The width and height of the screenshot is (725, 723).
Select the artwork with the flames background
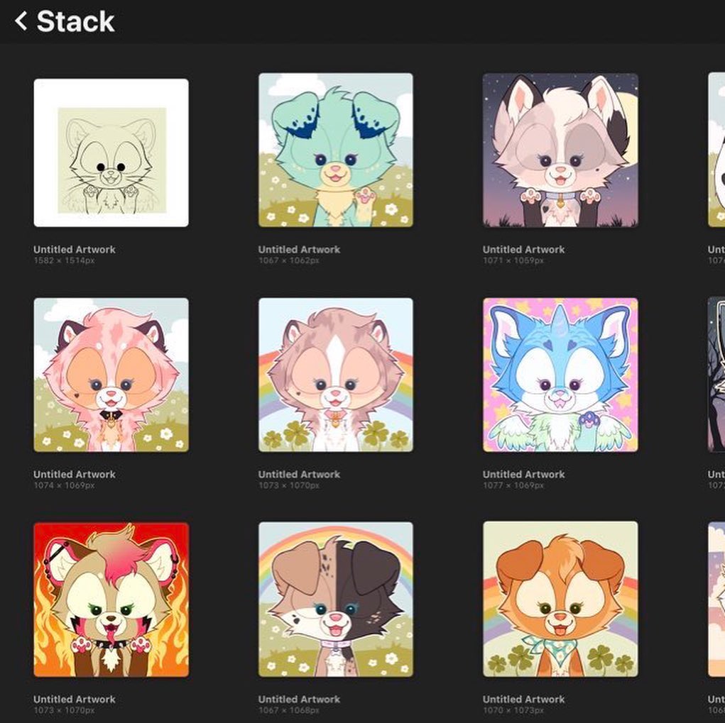point(111,600)
